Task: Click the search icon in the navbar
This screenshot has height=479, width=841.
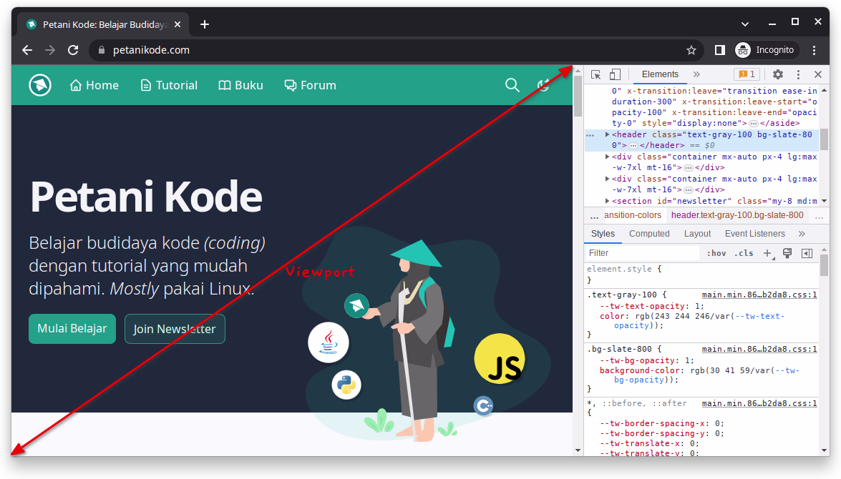Action: click(x=512, y=85)
